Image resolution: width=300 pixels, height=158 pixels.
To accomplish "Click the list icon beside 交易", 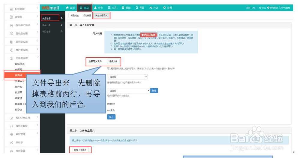I will coord(109,8).
